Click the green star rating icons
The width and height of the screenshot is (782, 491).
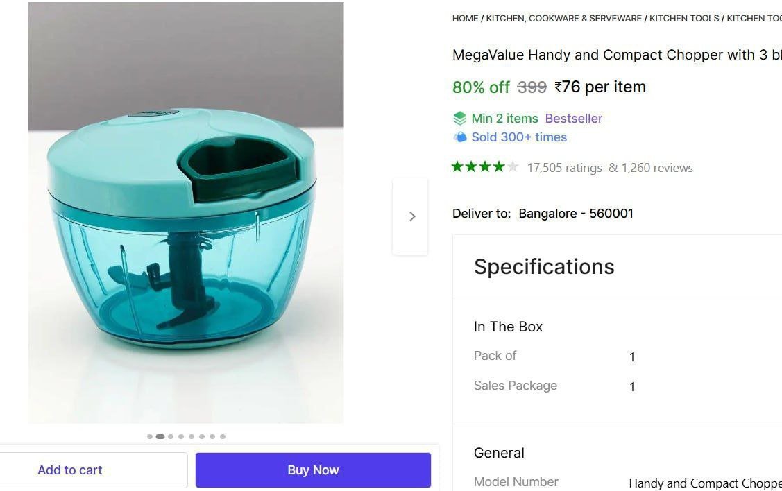pos(484,167)
